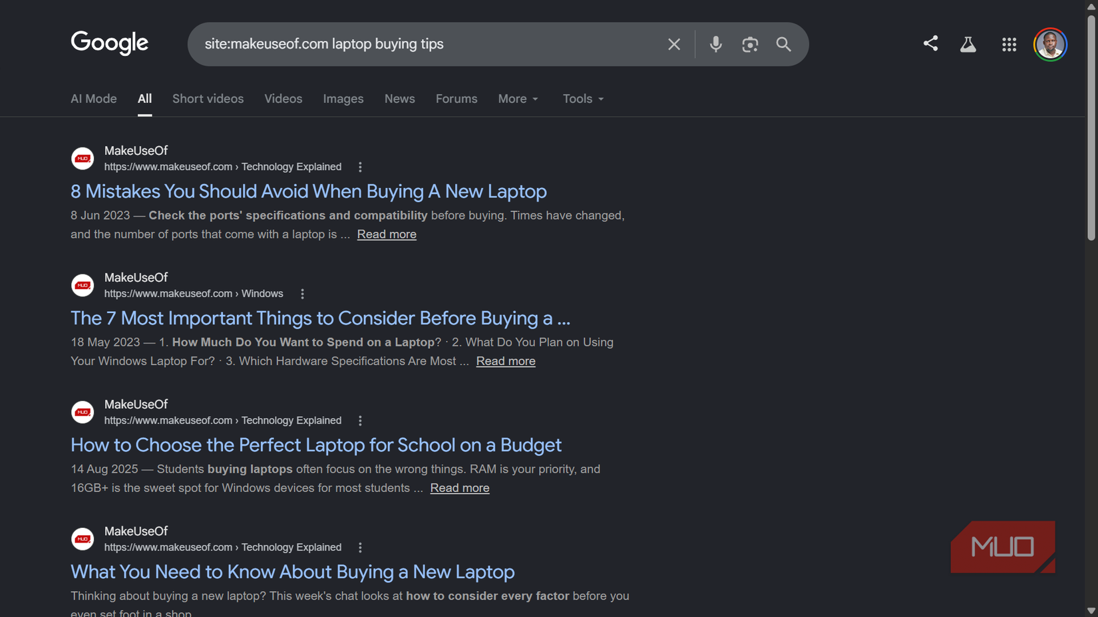Go to the Images tab
This screenshot has height=617, width=1098.
343,98
